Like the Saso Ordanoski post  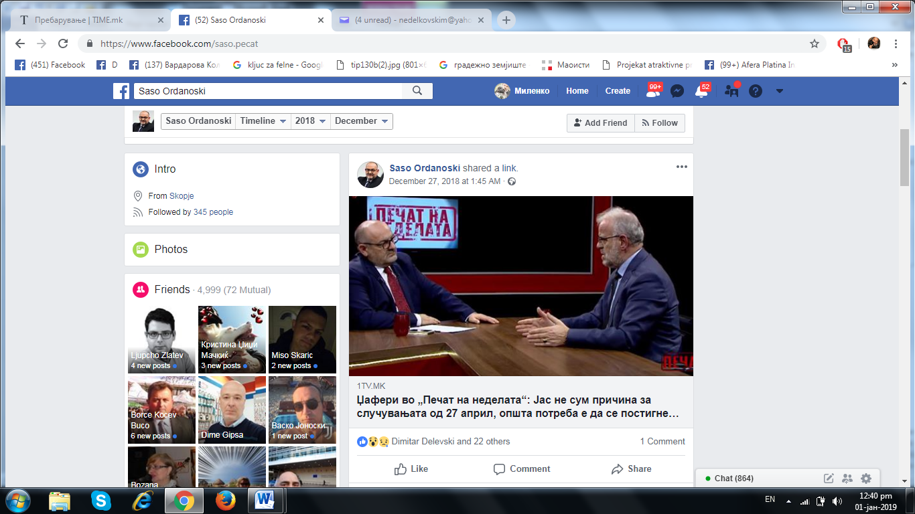[x=411, y=468]
